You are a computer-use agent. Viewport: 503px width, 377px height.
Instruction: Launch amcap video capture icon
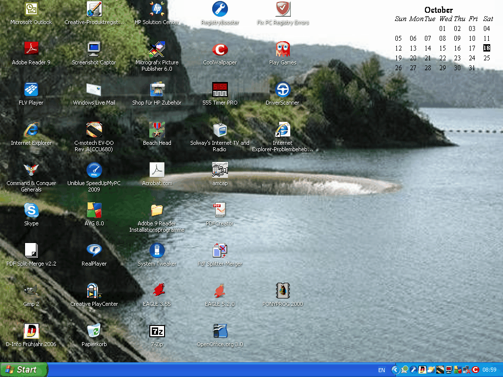[x=220, y=170]
